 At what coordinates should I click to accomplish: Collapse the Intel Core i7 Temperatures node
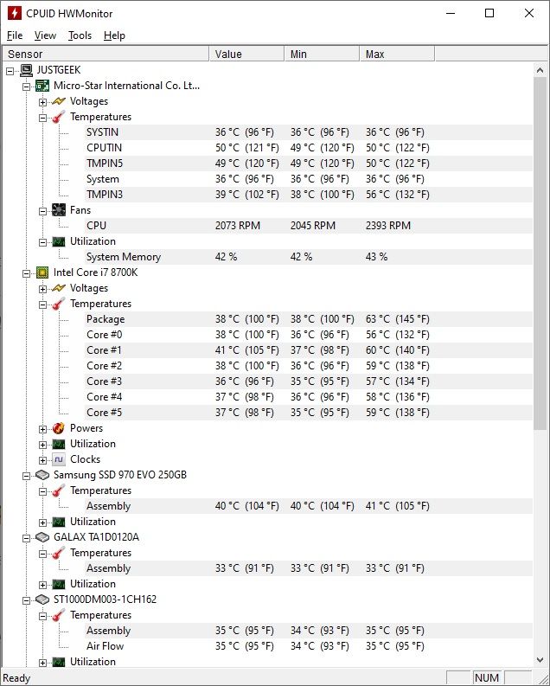[x=42, y=305]
